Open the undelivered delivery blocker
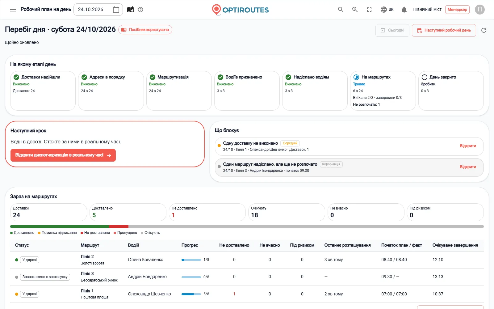494x309 pixels. [x=468, y=146]
